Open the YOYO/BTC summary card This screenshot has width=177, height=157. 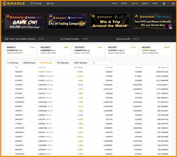(x=88, y=51)
